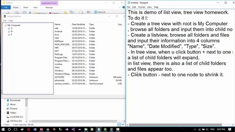Open the Manage tab under Application Tools
Screen dimensions: 235x132
[49, 7]
